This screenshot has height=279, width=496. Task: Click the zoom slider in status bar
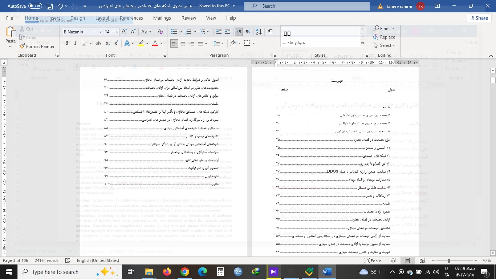click(449, 260)
